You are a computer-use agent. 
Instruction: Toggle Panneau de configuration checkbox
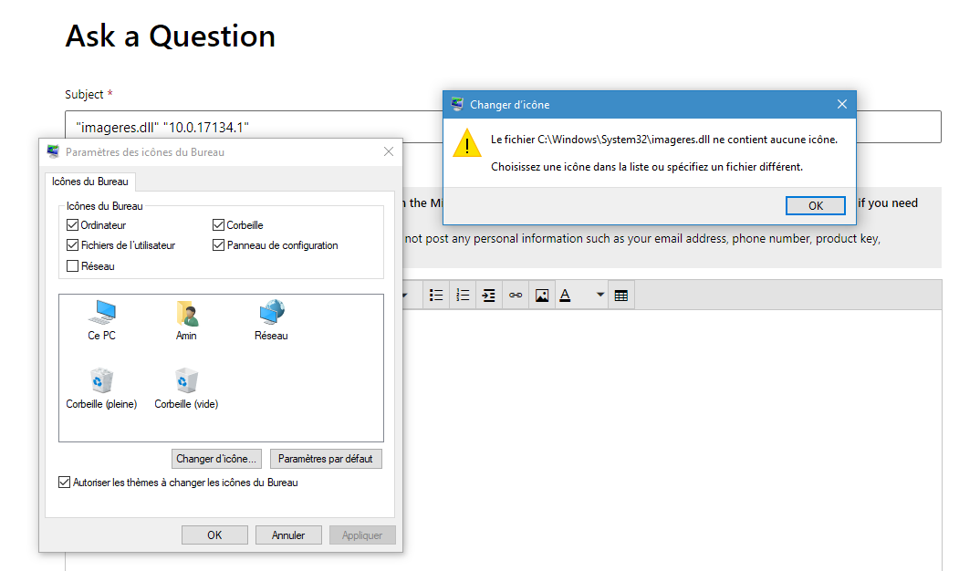coord(218,245)
